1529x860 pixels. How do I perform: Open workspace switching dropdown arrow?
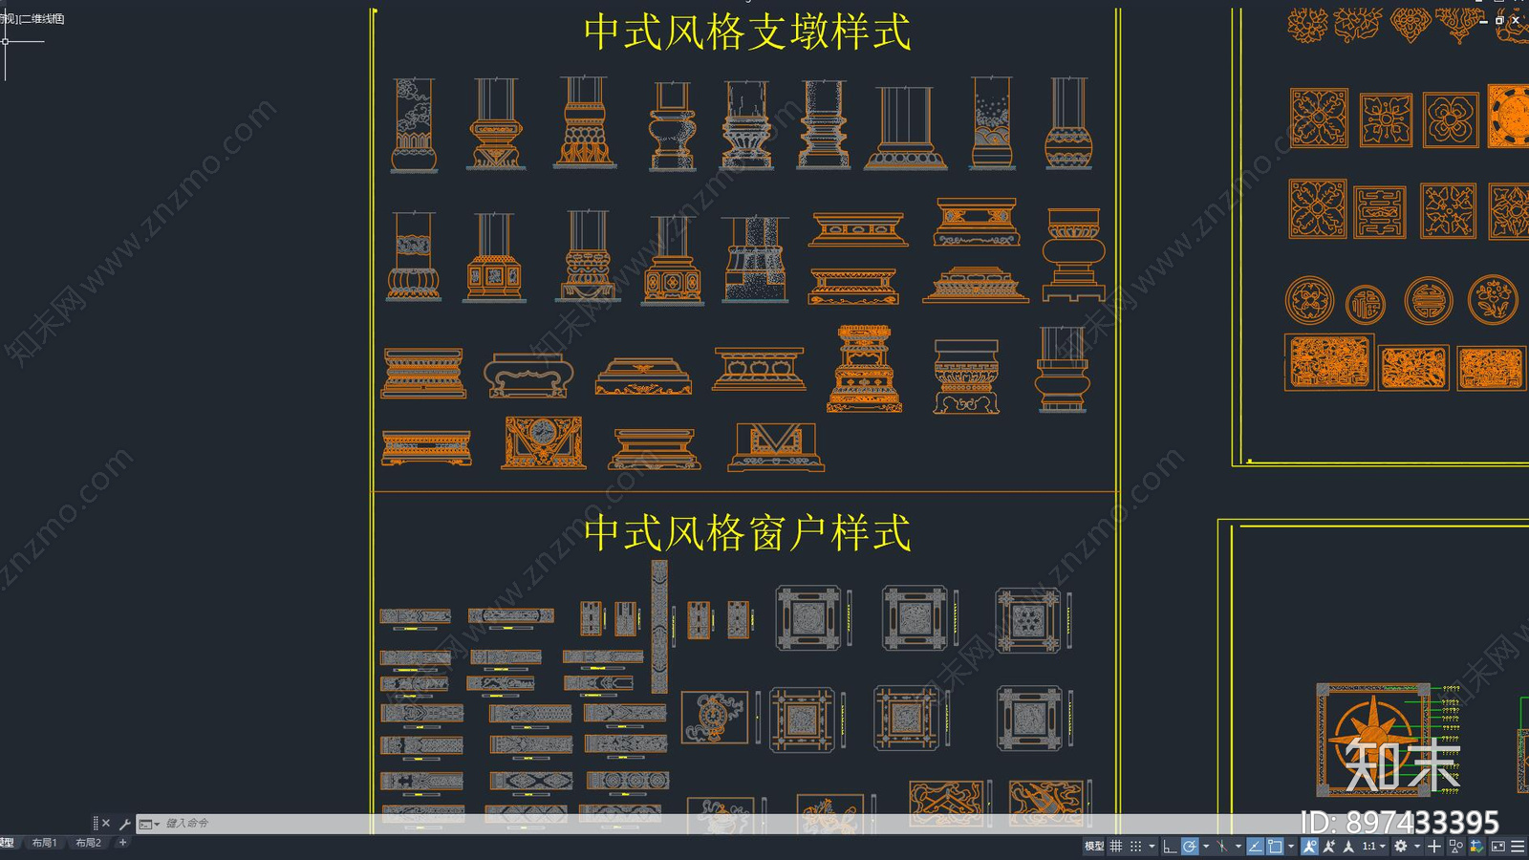1417,846
